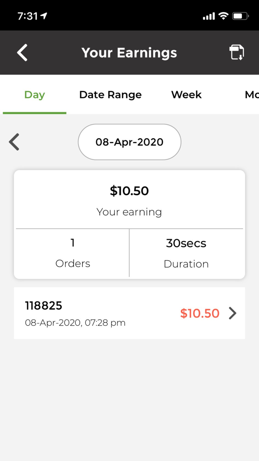Select the Day tab
The height and width of the screenshot is (461, 259).
click(x=34, y=95)
